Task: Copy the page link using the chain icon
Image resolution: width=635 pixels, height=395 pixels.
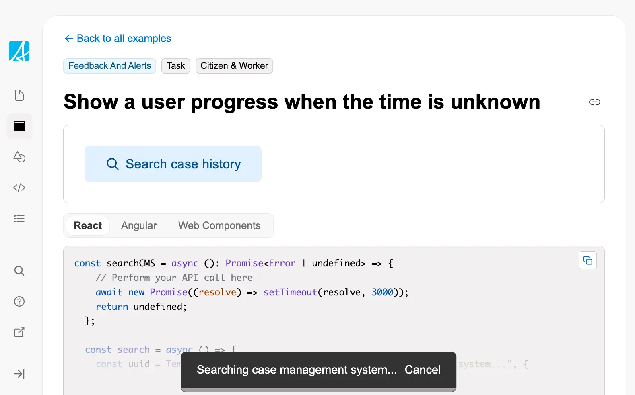Action: pyautogui.click(x=594, y=102)
